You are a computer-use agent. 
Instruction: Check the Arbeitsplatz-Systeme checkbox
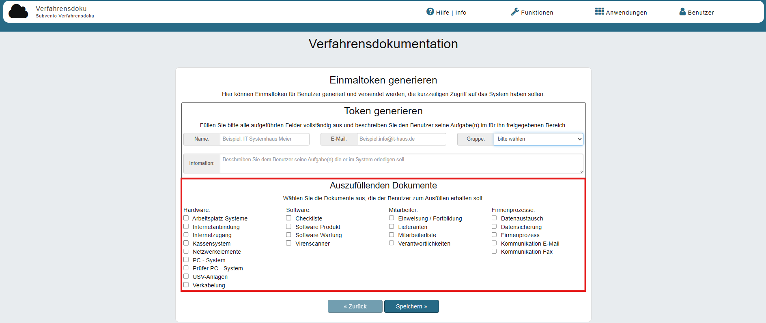[186, 218]
